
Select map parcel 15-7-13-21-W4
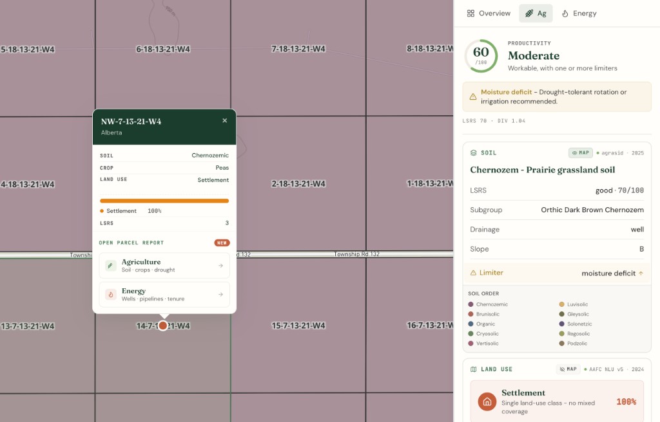[x=298, y=326]
